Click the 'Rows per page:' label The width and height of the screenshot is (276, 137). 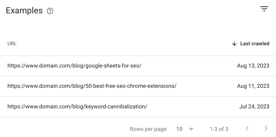[149, 129]
